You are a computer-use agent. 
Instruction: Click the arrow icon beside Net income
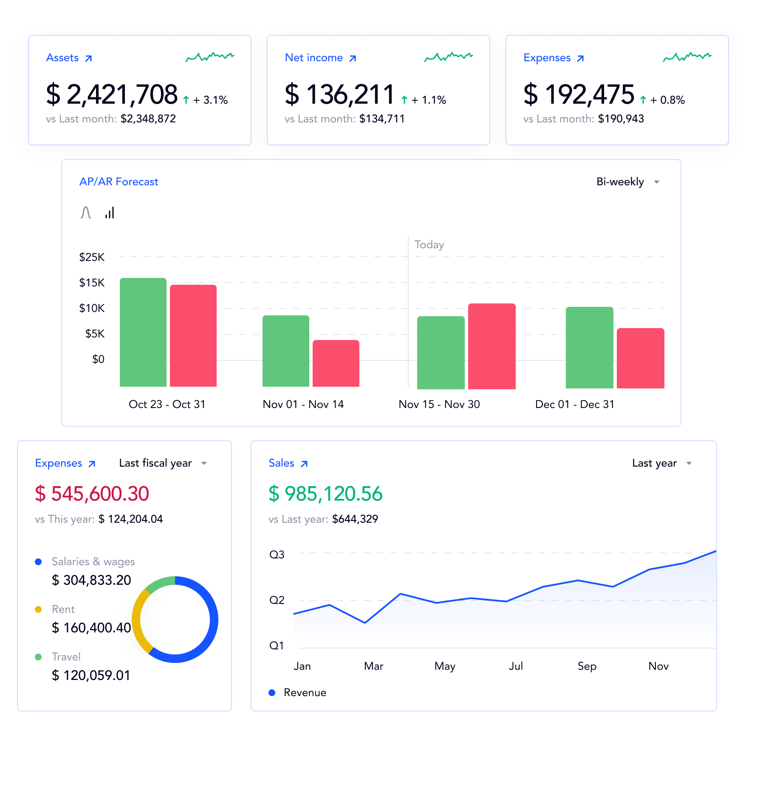tap(353, 58)
